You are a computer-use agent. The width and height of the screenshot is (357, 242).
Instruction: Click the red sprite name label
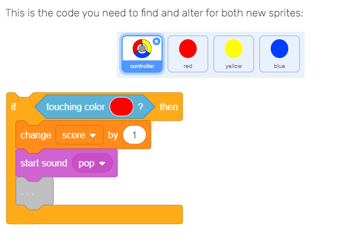pyautogui.click(x=188, y=66)
